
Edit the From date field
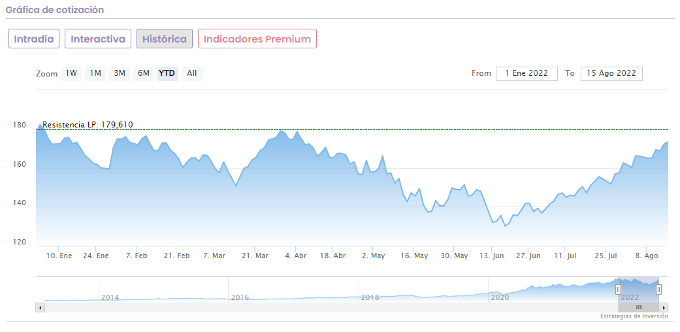pos(526,73)
